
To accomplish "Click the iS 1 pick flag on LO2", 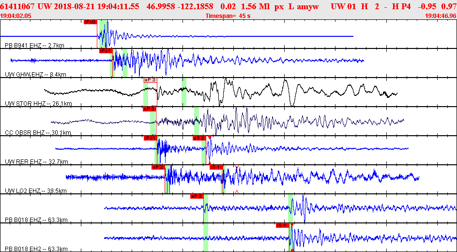I will click(x=216, y=167).
